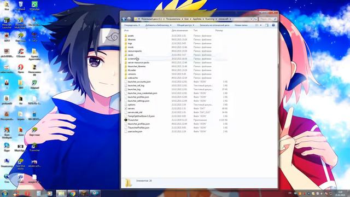
Task: Click Пользователи in the address breadcrumb
Action: point(173,19)
